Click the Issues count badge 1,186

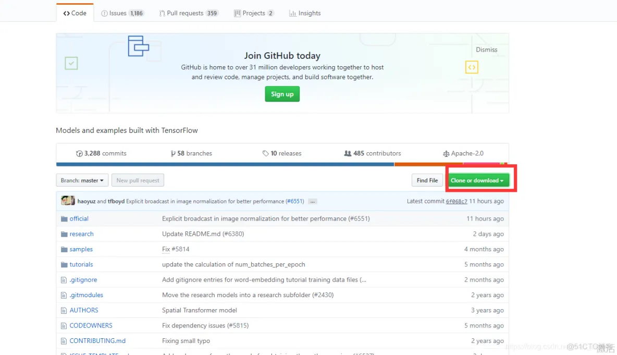[x=137, y=13]
